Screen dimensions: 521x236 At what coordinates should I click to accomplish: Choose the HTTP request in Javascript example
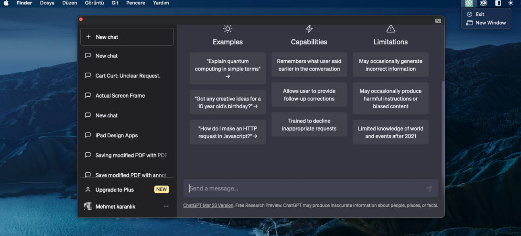point(228,132)
